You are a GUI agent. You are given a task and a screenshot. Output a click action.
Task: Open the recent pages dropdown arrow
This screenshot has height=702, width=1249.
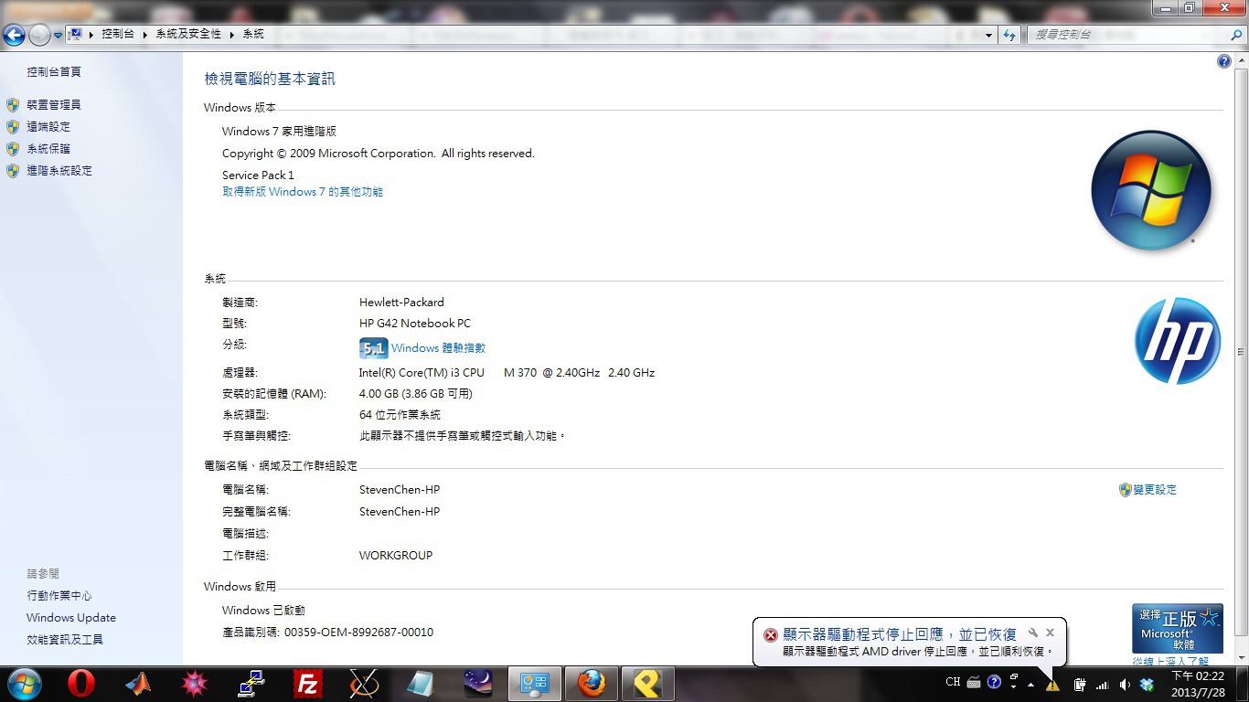click(x=59, y=35)
